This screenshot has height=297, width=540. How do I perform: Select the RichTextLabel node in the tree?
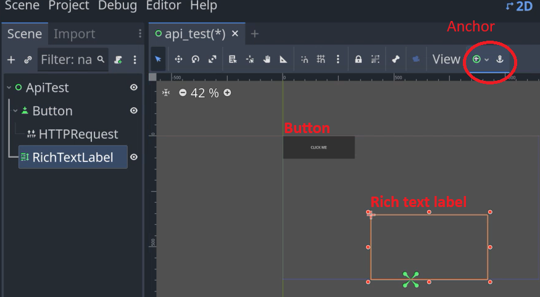click(73, 157)
